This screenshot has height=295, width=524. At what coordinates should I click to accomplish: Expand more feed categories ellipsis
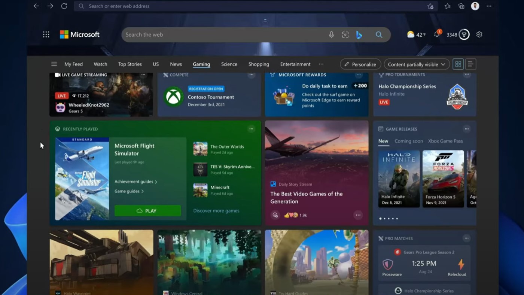(321, 64)
